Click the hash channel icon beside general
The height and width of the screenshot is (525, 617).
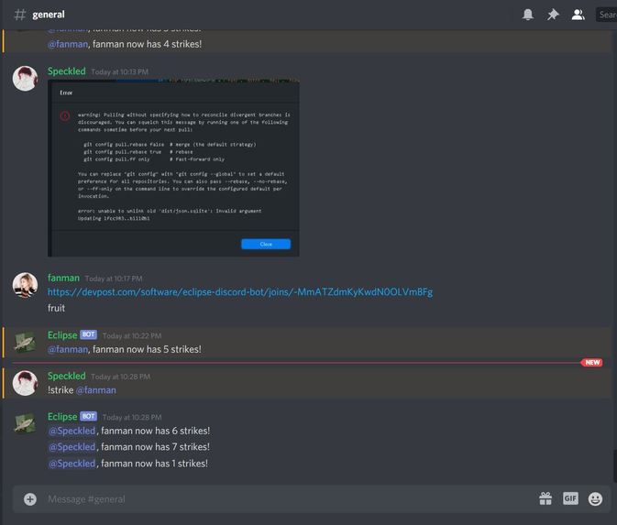[20, 15]
